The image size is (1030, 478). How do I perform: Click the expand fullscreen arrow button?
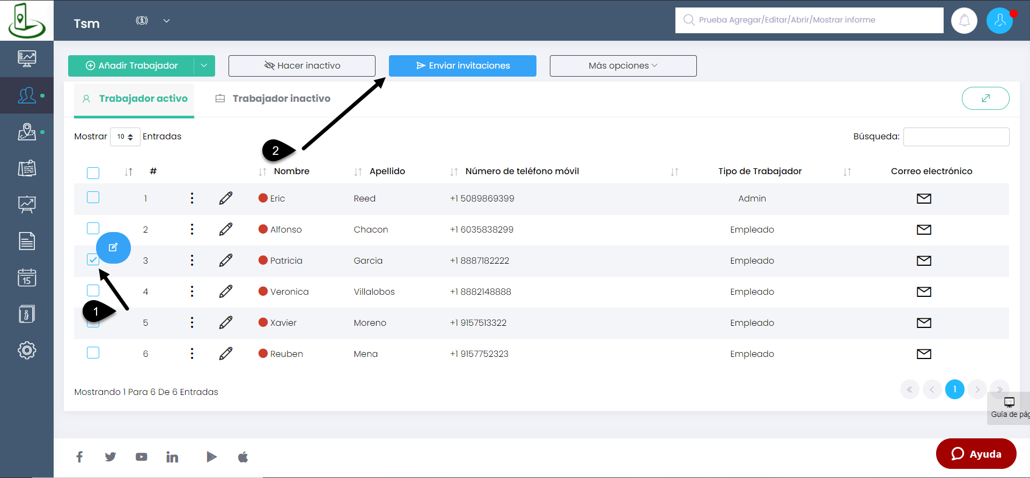coord(985,98)
